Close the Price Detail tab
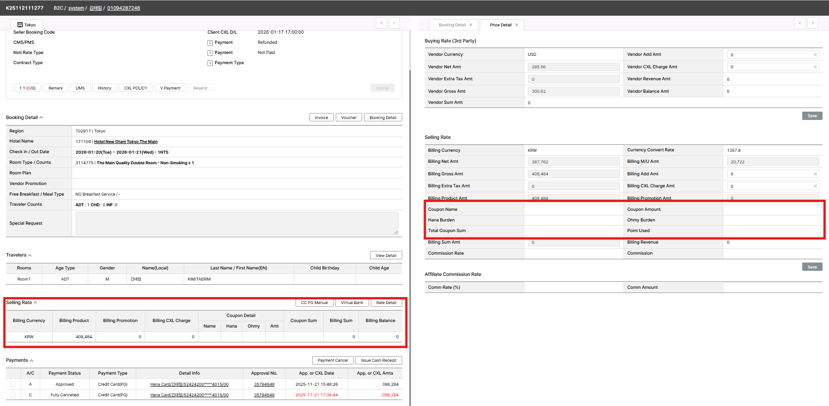The image size is (829, 406). (x=516, y=25)
